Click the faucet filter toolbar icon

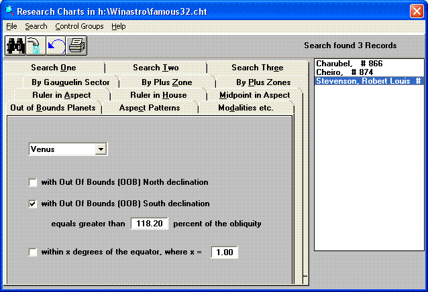(35, 46)
